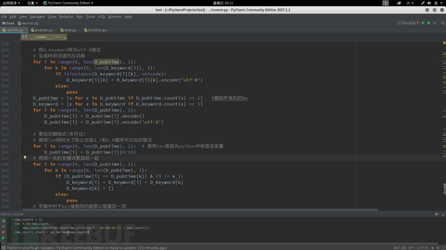Open the 应用程序 applications menu
Screen dimensions: 446x250
click(x=11, y=3)
